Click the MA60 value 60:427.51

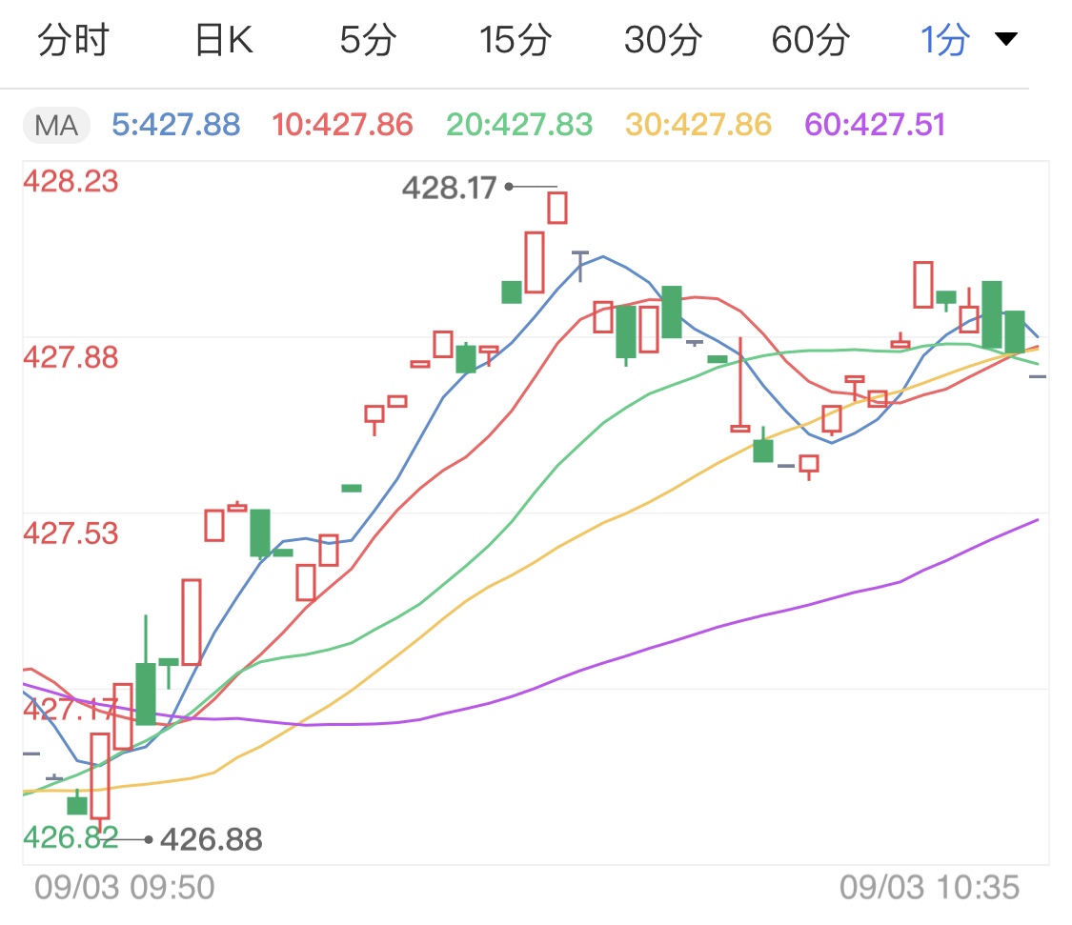[875, 125]
